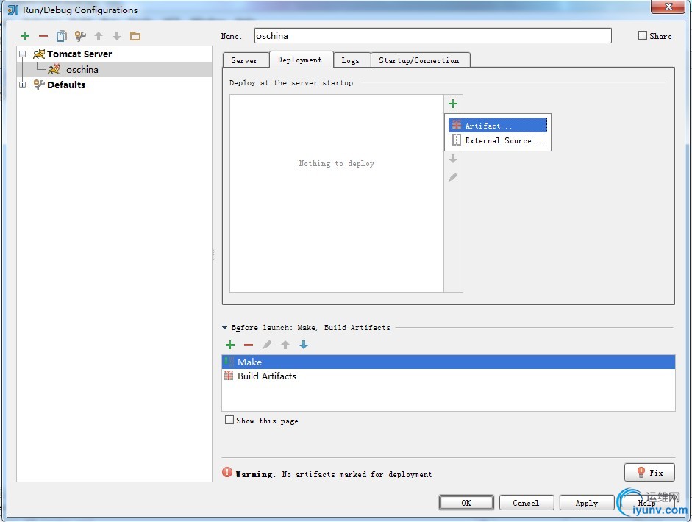Enable Show this page checkbox

click(229, 420)
